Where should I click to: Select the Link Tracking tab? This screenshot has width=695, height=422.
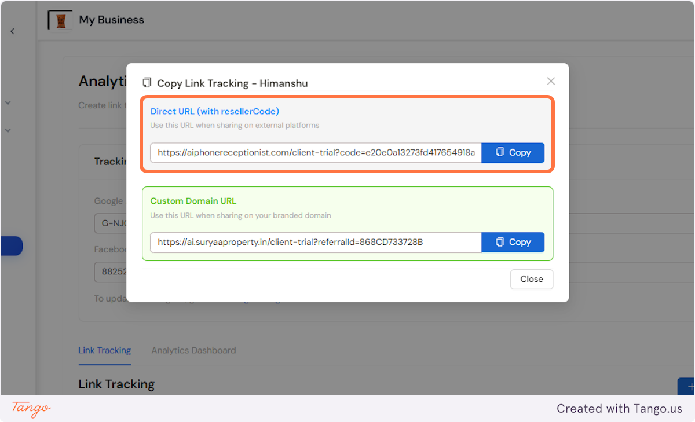[104, 350]
